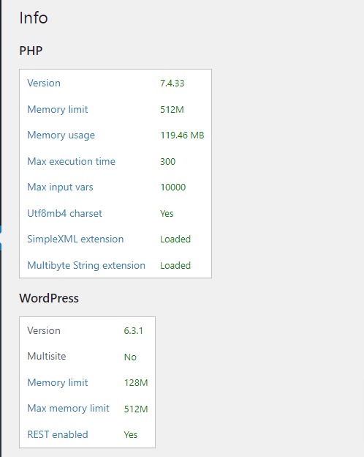Click the Memory usage label
Image resolution: width=364 pixels, height=457 pixels.
[x=61, y=135]
